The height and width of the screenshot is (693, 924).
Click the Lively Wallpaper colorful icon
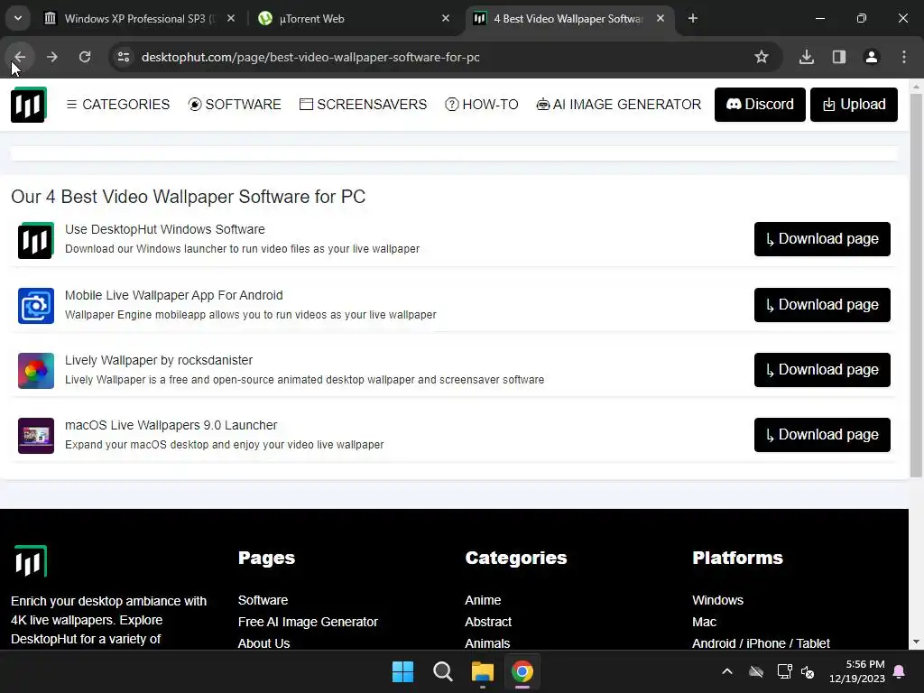click(x=36, y=371)
